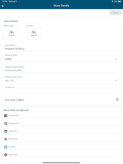This screenshot has height=164, width=123.
Task: Select the Youtube link field
Action: (x=63, y=155)
